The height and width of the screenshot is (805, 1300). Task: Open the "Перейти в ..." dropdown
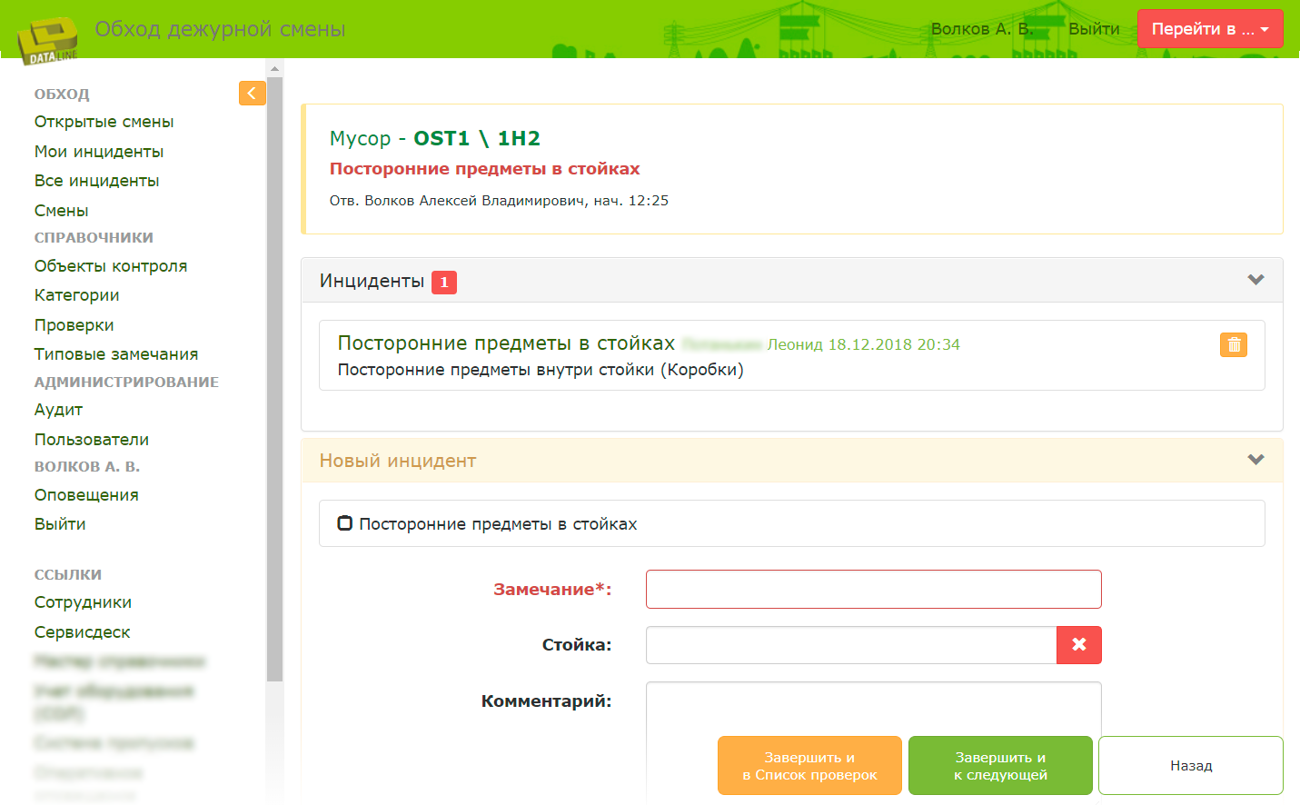1210,28
